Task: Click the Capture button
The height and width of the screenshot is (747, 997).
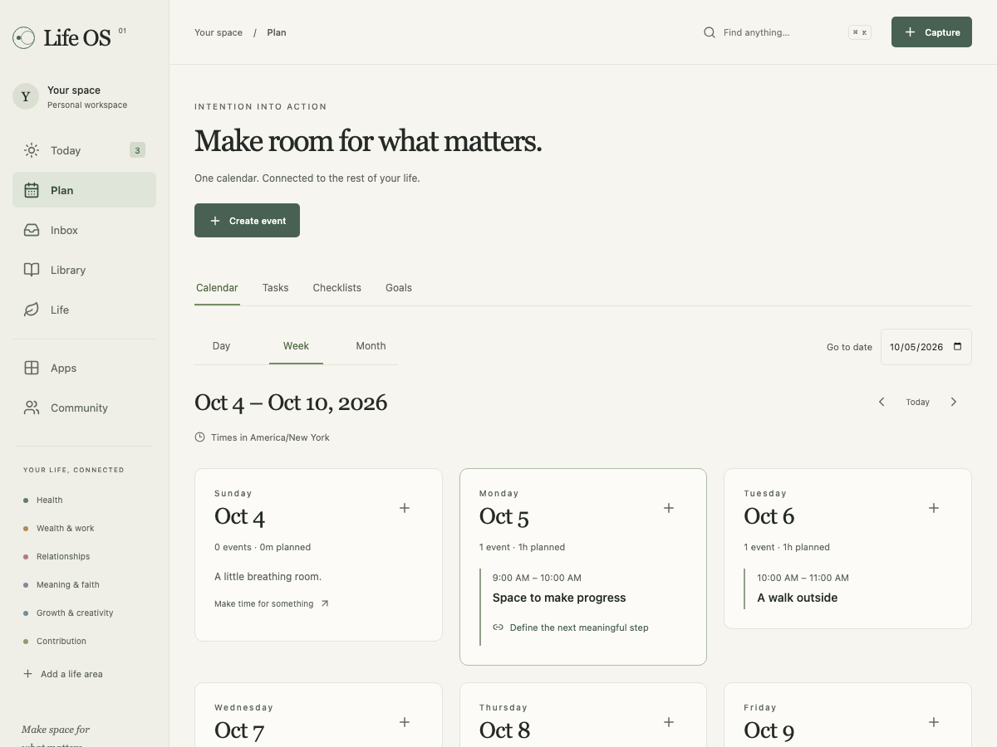Action: click(931, 32)
